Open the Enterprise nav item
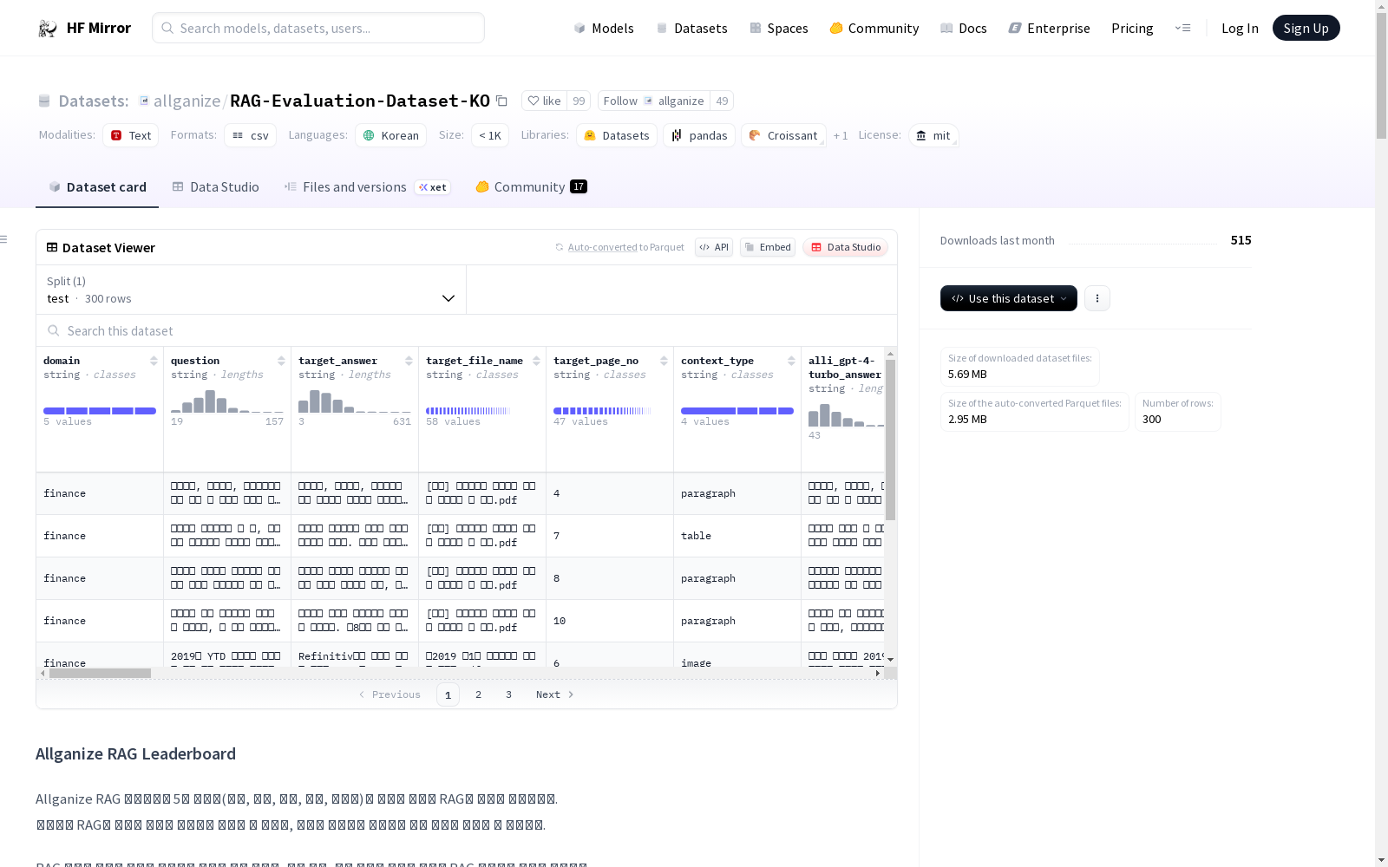Image resolution: width=1388 pixels, height=867 pixels. [1050, 28]
